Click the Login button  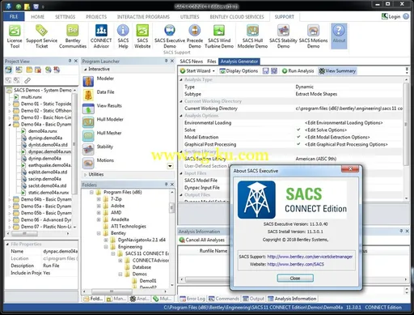point(391,17)
